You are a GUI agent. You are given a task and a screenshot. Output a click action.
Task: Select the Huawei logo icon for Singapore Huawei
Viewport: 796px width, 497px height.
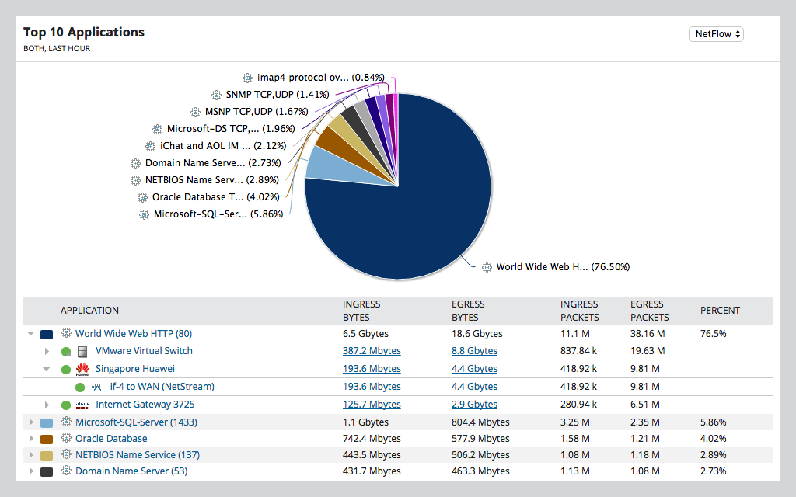81,368
